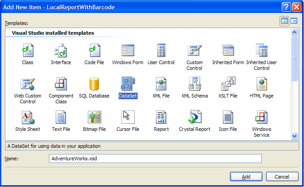Click the "Crystal Report" label text
This screenshot has height=187, width=304.
tap(195, 129)
